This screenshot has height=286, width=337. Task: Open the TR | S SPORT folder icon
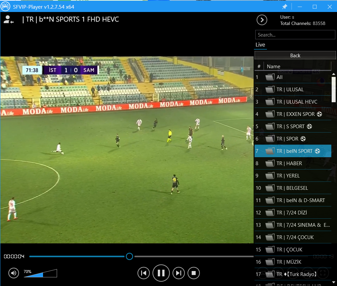[270, 126]
